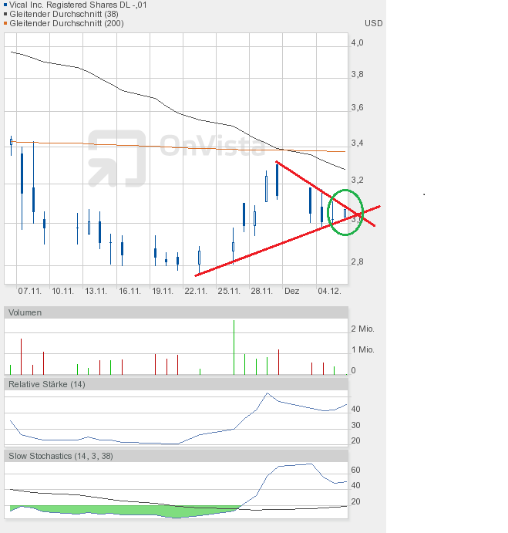Click the tall blue candlestick near Dez
Screen dimensions: 508x533
pos(277,181)
